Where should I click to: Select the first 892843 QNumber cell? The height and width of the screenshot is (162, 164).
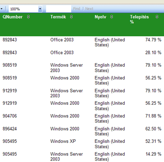click(10, 40)
